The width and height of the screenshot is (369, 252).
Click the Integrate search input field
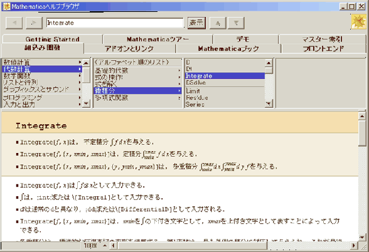(115, 23)
